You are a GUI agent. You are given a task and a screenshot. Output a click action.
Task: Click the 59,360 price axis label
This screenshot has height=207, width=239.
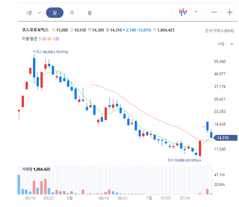(x=220, y=62)
